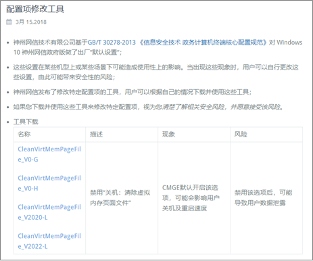Click the italic text 清楚了解相关安全风险

pyautogui.click(x=193, y=107)
